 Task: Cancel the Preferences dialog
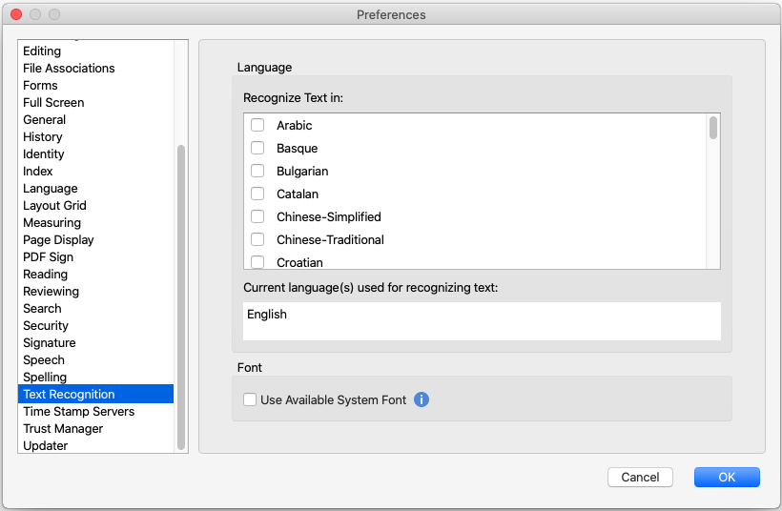click(x=640, y=477)
